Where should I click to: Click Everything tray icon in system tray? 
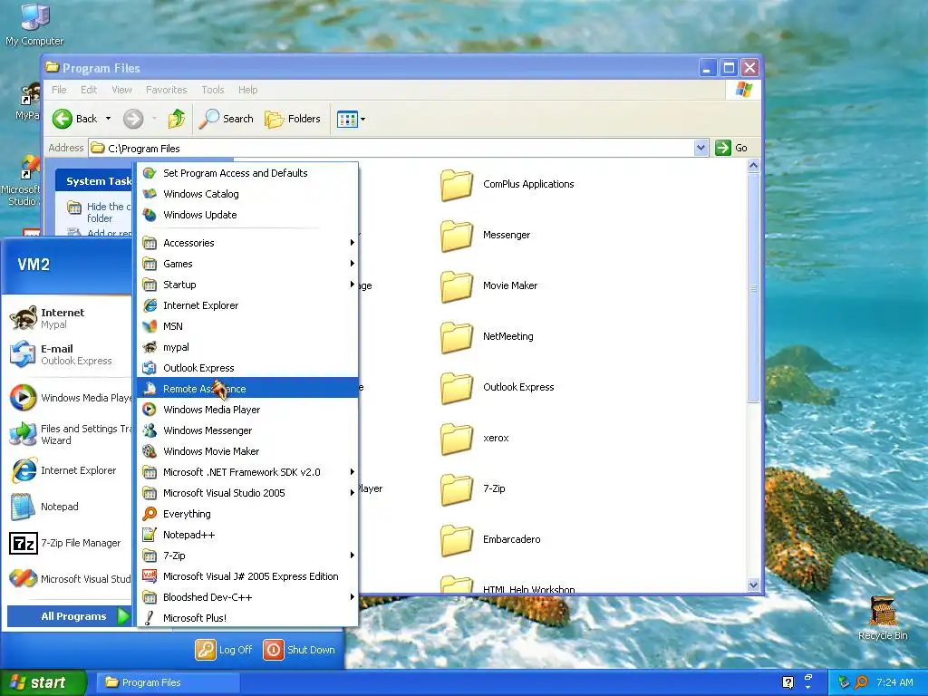tap(862, 682)
